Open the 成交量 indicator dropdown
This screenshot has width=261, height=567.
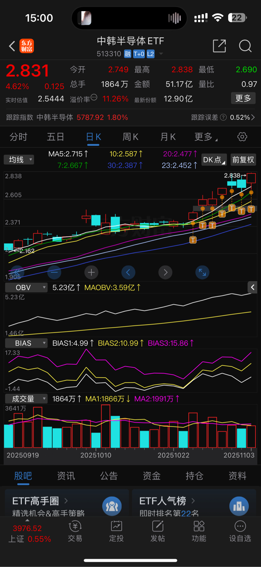tap(26, 399)
